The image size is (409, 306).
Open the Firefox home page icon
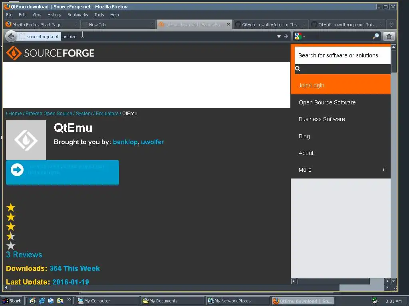coord(389,36)
